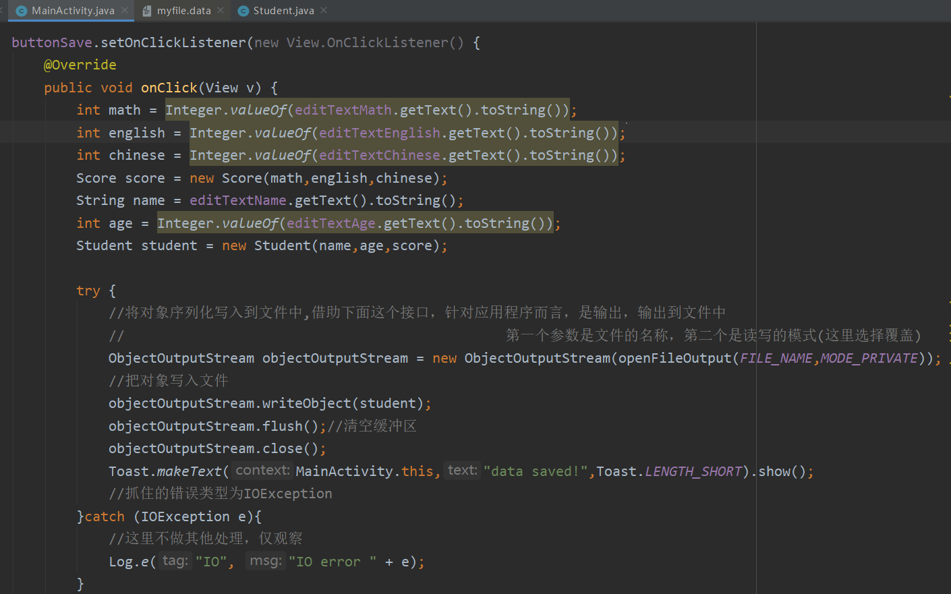Click the FILE_NAME constant
Viewport: 951px width, 594px height.
776,358
